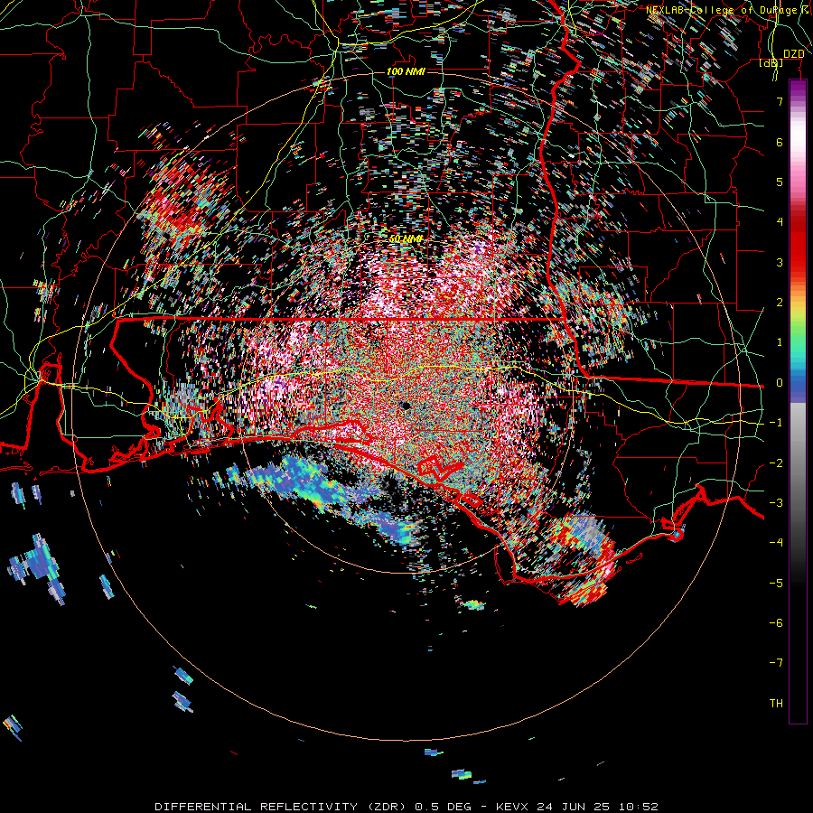Click the color scale label "0"
Image resolution: width=813 pixels, height=813 pixels.
(x=780, y=383)
